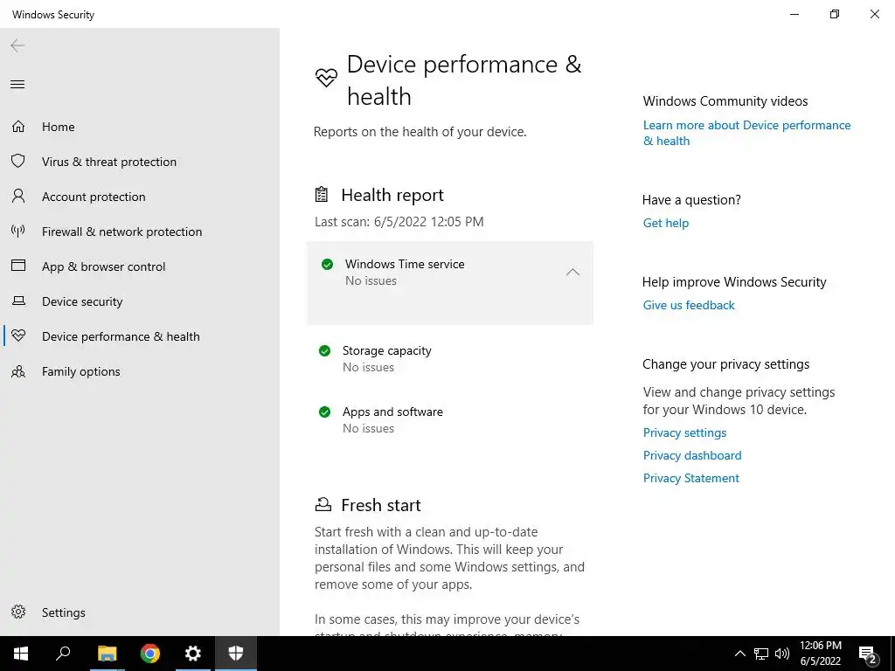
Task: Open Privacy dashboard link
Action: point(692,455)
